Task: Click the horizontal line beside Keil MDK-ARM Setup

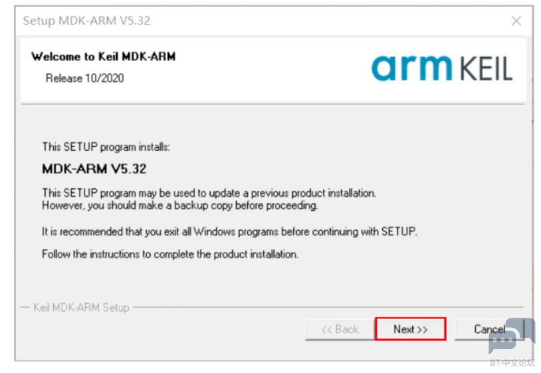Action: (328, 307)
